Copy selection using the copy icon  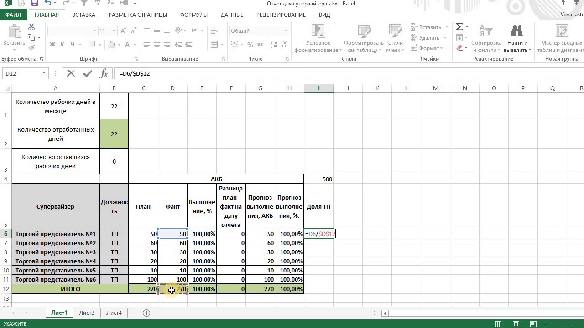(x=31, y=37)
